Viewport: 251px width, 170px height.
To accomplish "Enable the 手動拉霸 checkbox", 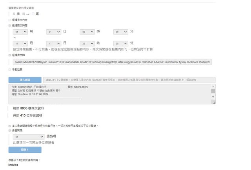I will (x=10, y=70).
